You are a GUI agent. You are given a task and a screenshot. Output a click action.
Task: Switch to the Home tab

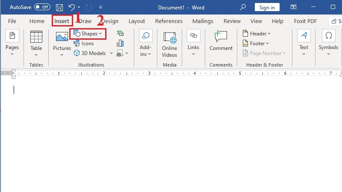37,21
